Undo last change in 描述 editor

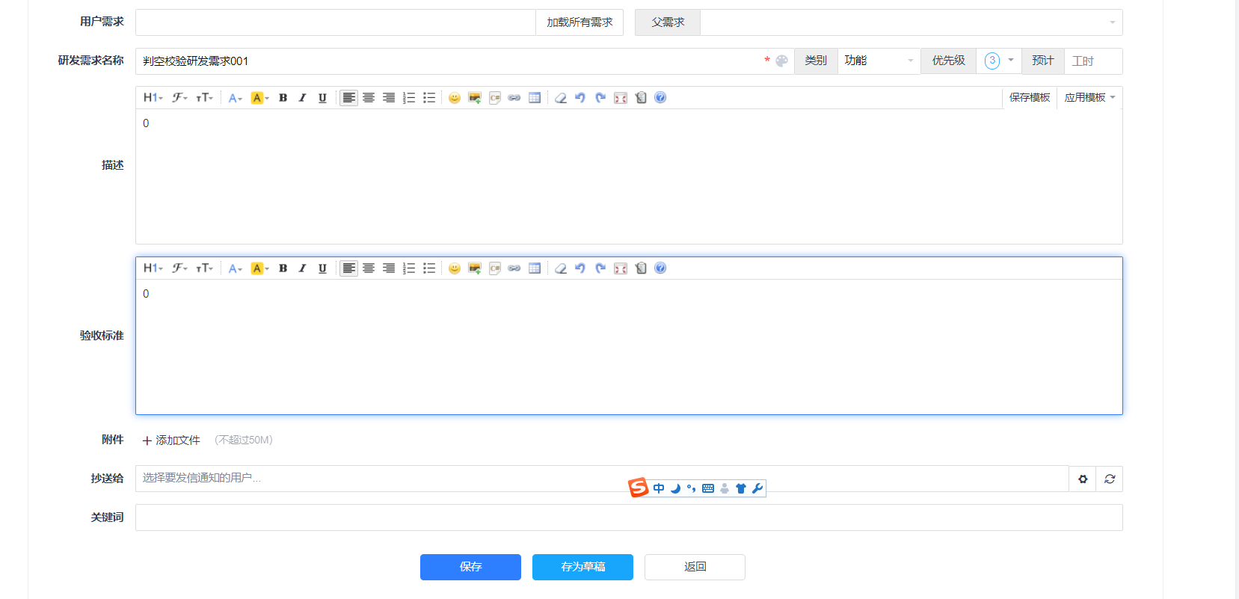click(580, 98)
